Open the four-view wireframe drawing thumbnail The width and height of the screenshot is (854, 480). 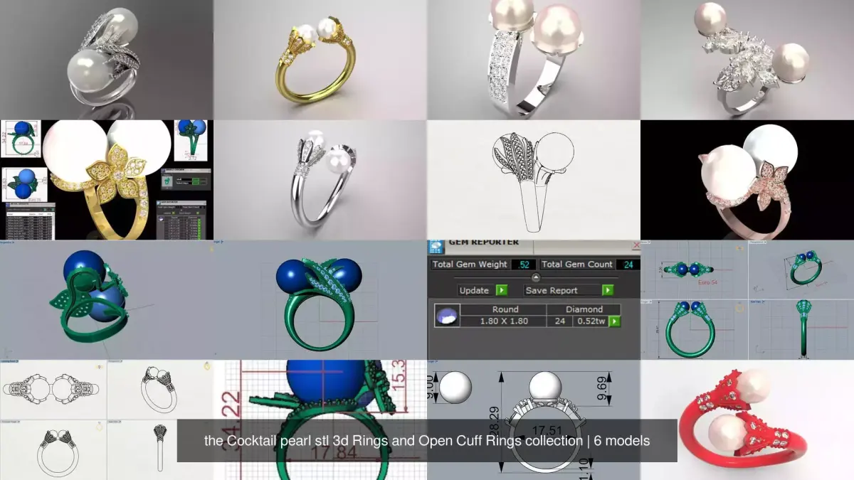[107, 420]
